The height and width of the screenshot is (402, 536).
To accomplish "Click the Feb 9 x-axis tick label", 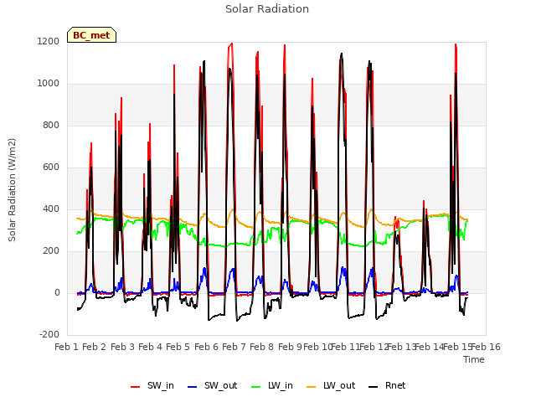I will (x=290, y=347).
